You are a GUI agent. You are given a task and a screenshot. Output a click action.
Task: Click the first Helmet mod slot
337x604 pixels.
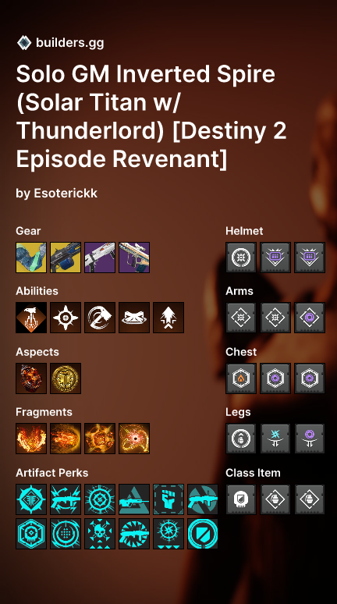(x=241, y=258)
